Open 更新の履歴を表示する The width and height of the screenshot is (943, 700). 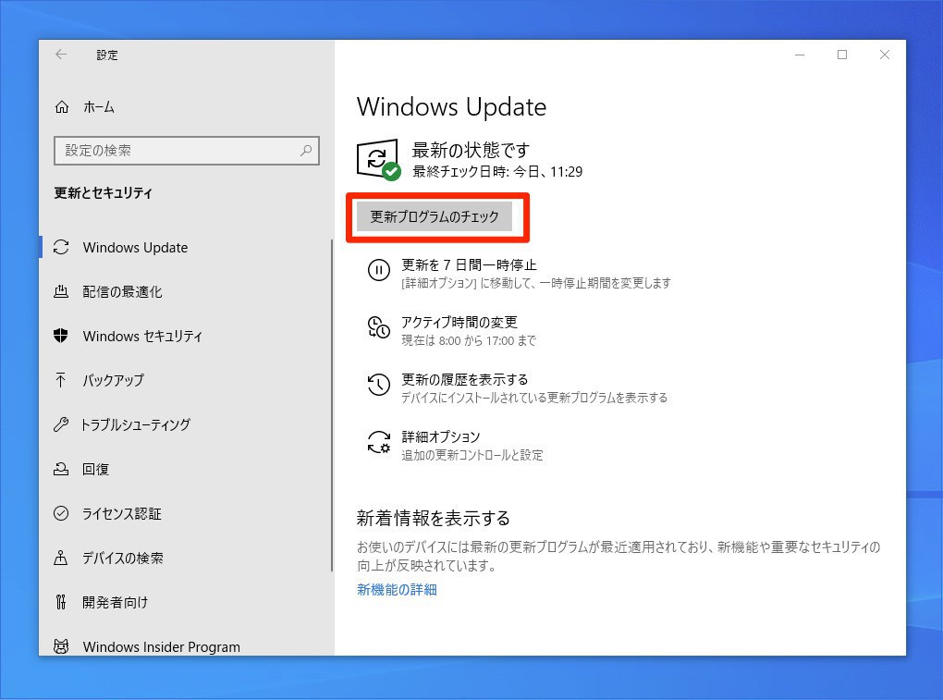[465, 379]
